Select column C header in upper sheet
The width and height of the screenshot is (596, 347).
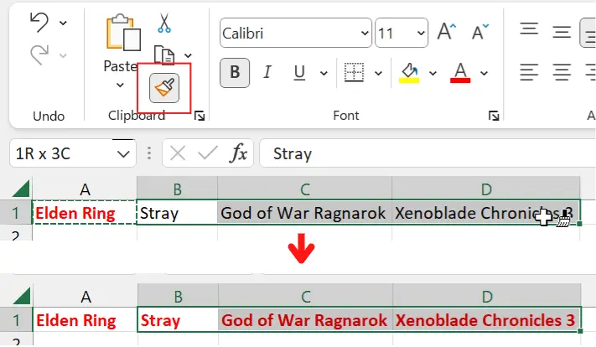[305, 189]
